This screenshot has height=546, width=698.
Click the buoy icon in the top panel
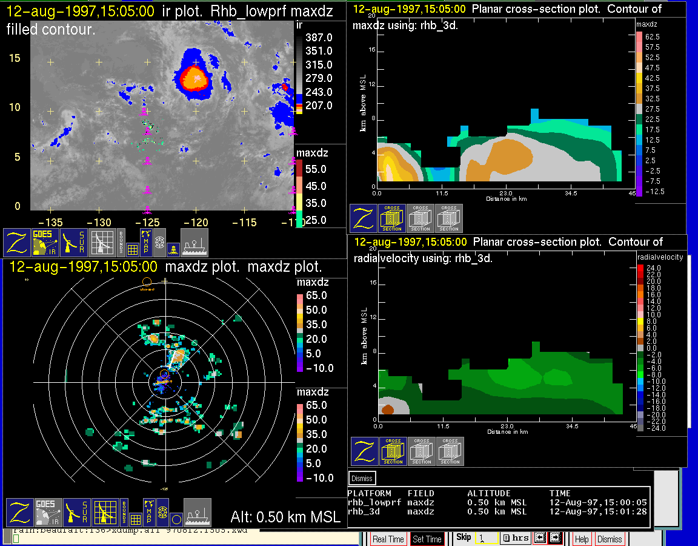click(x=173, y=249)
